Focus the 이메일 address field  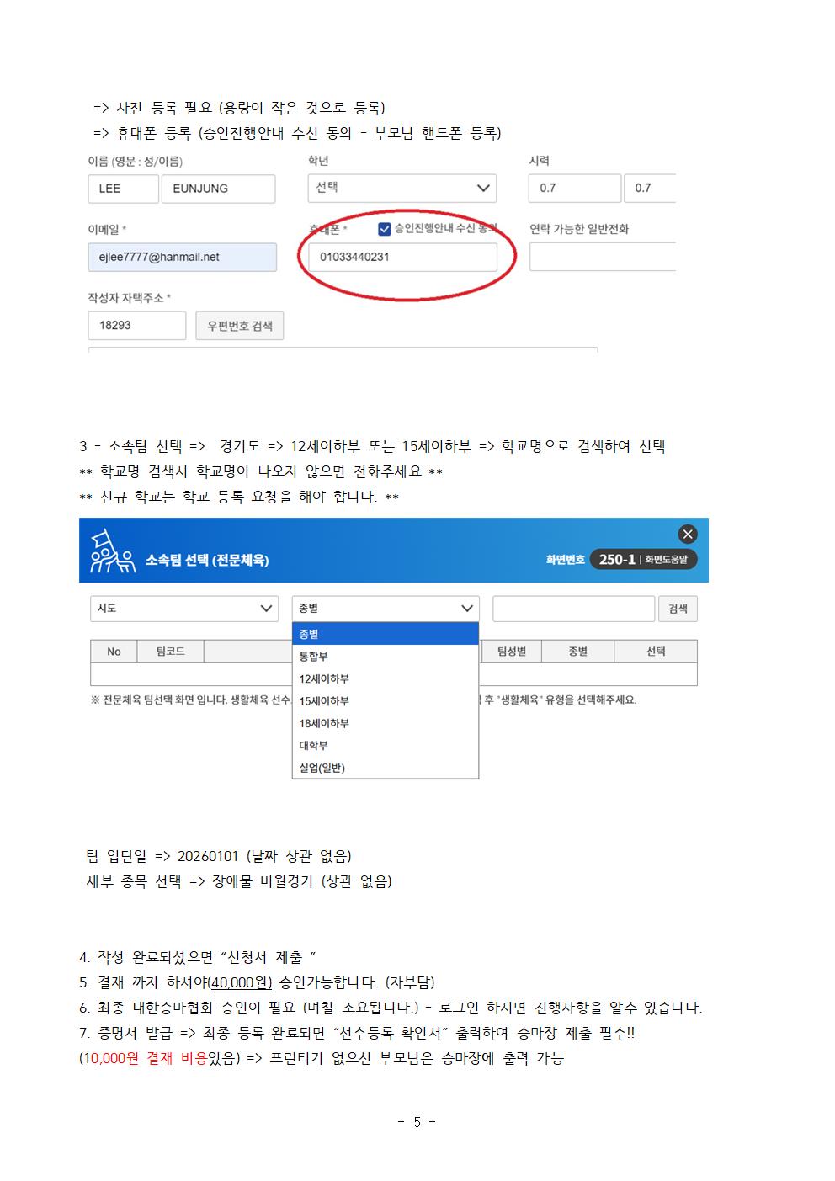pyautogui.click(x=182, y=258)
